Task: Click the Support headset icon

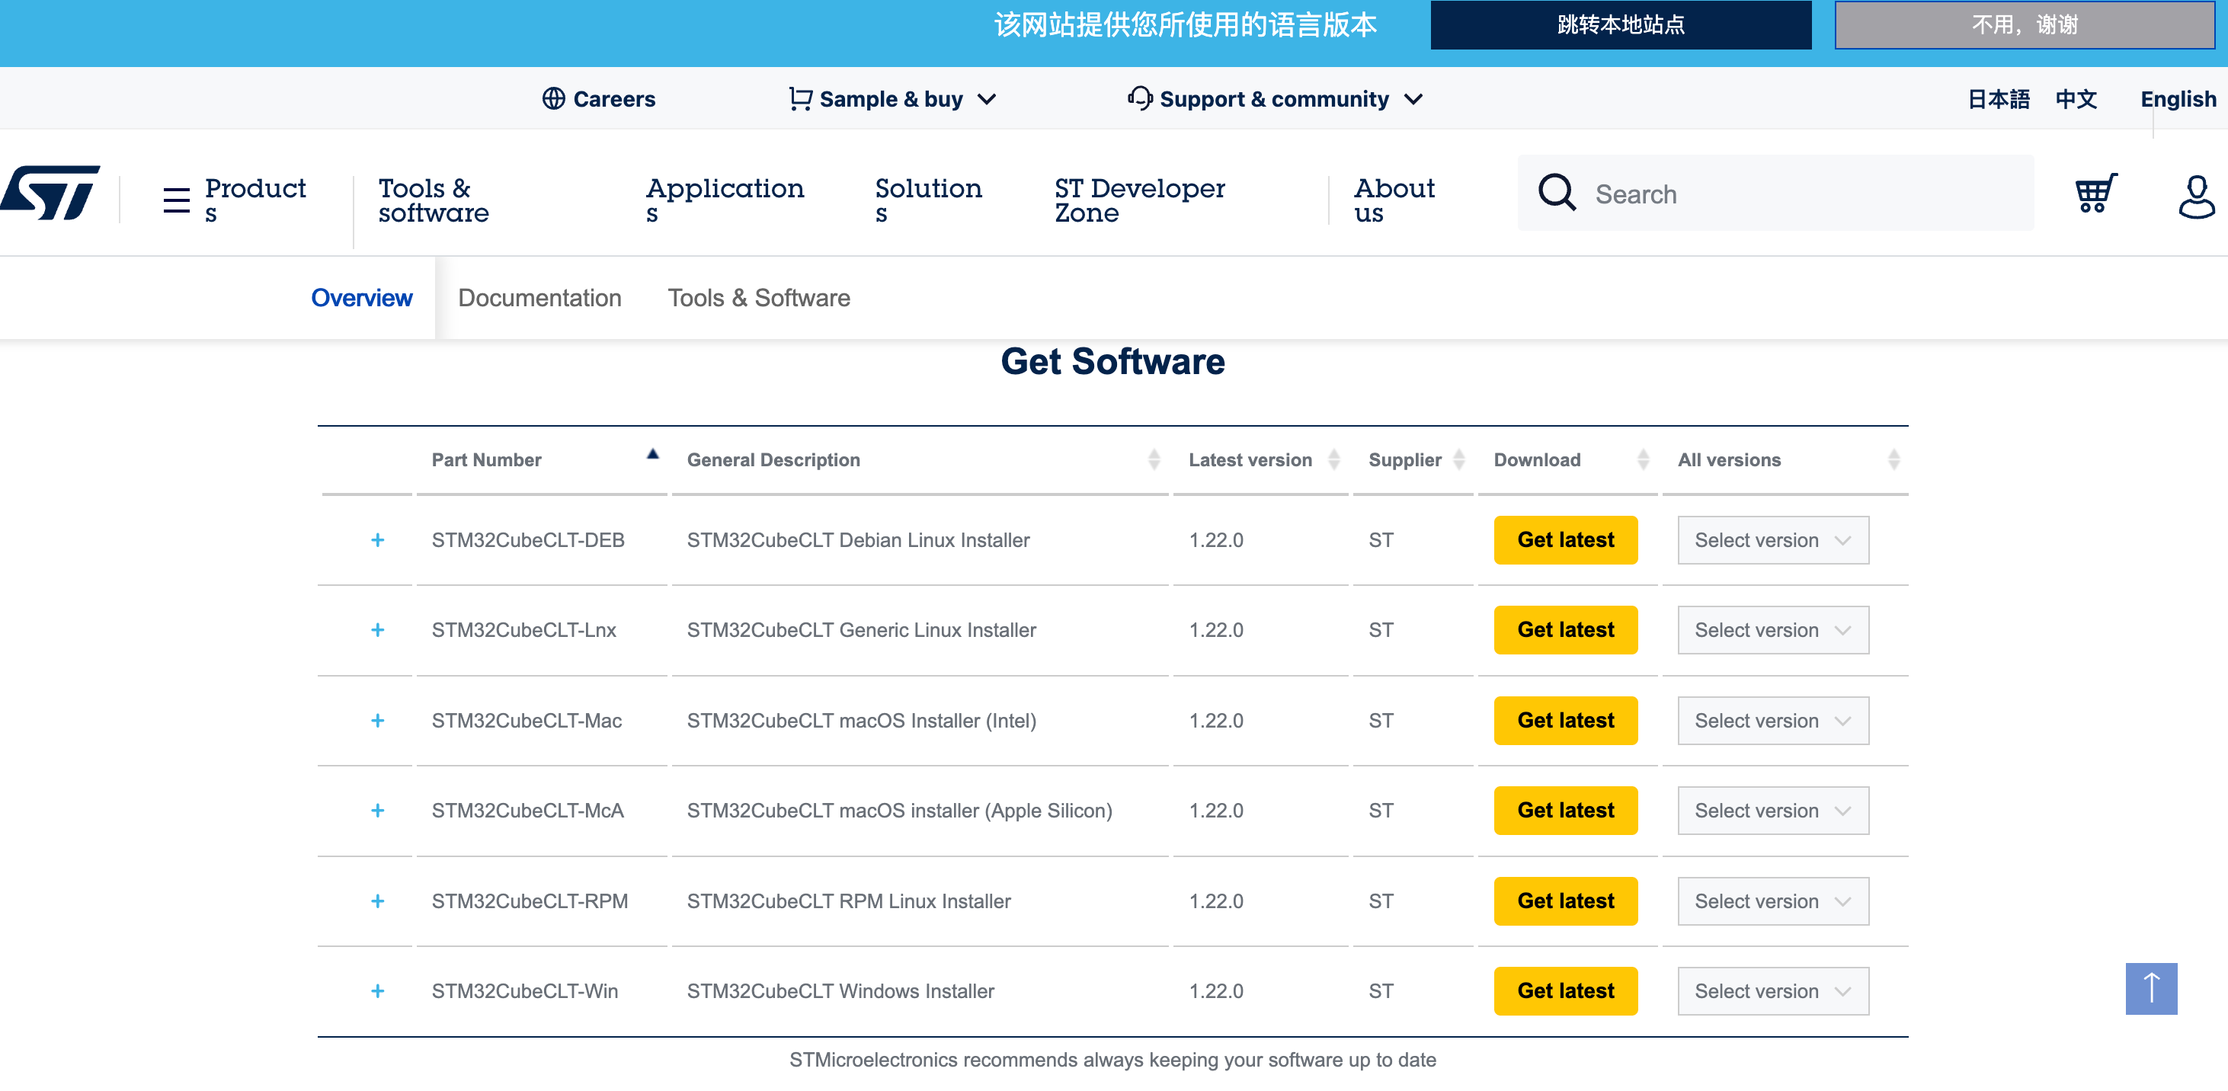Action: point(1140,98)
